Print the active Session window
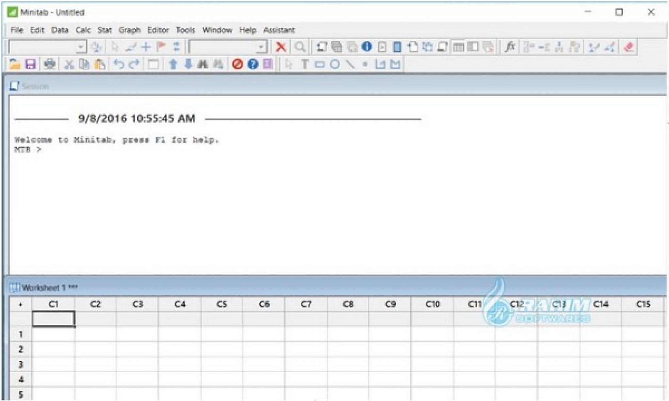 pyautogui.click(x=49, y=64)
